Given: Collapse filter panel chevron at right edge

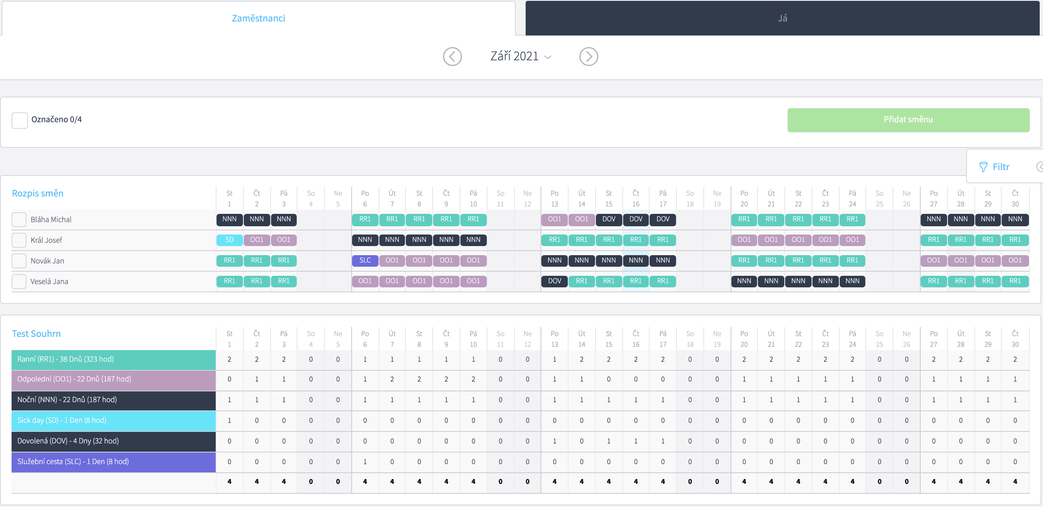Looking at the screenshot, I should point(1040,167).
